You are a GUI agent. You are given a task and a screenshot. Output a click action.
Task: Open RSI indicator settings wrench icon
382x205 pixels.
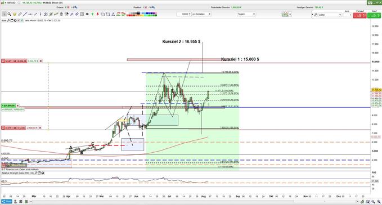coord(36,173)
